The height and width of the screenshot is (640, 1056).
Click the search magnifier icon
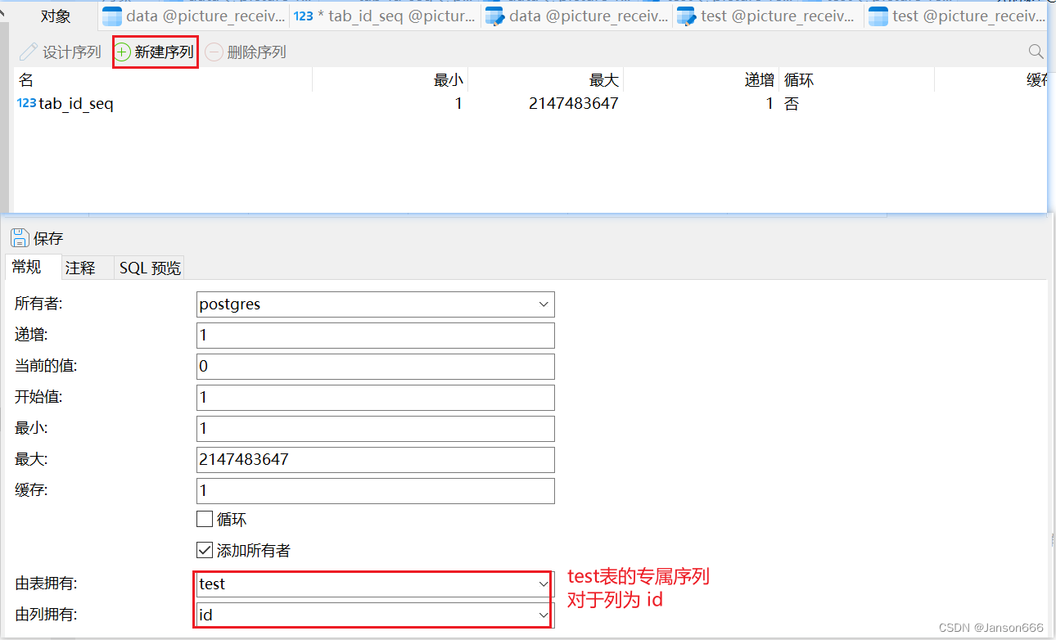tap(1036, 52)
